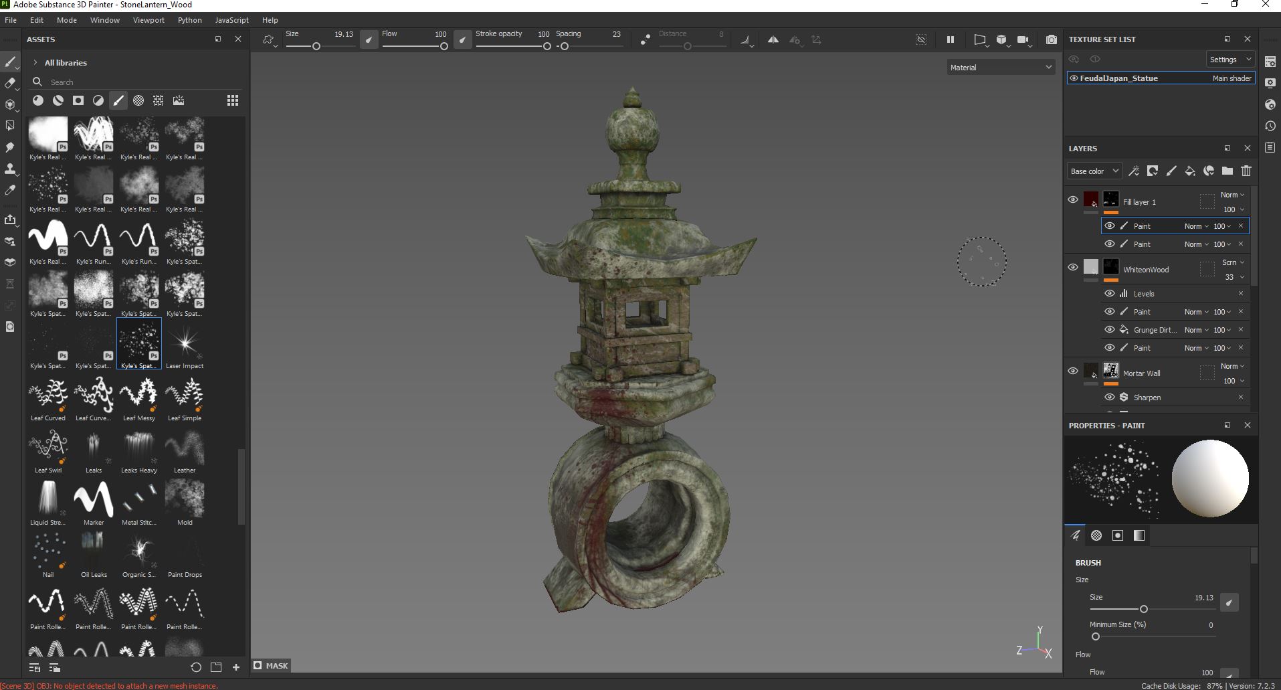Expand the All libraries tree
The width and height of the screenshot is (1281, 690).
35,63
